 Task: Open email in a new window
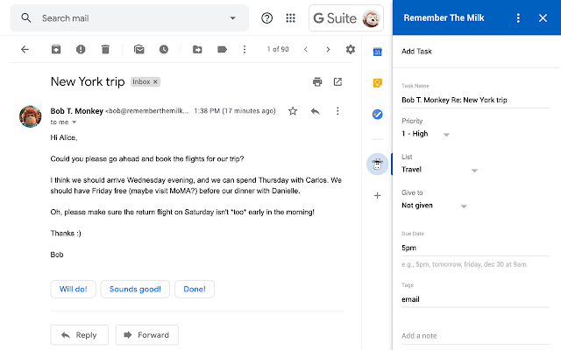pyautogui.click(x=337, y=81)
